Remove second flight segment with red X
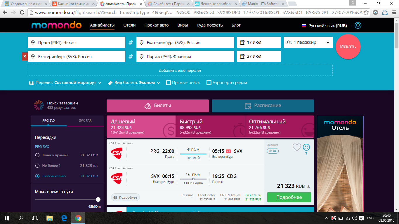Screen dimensions: 399x224 25,56
